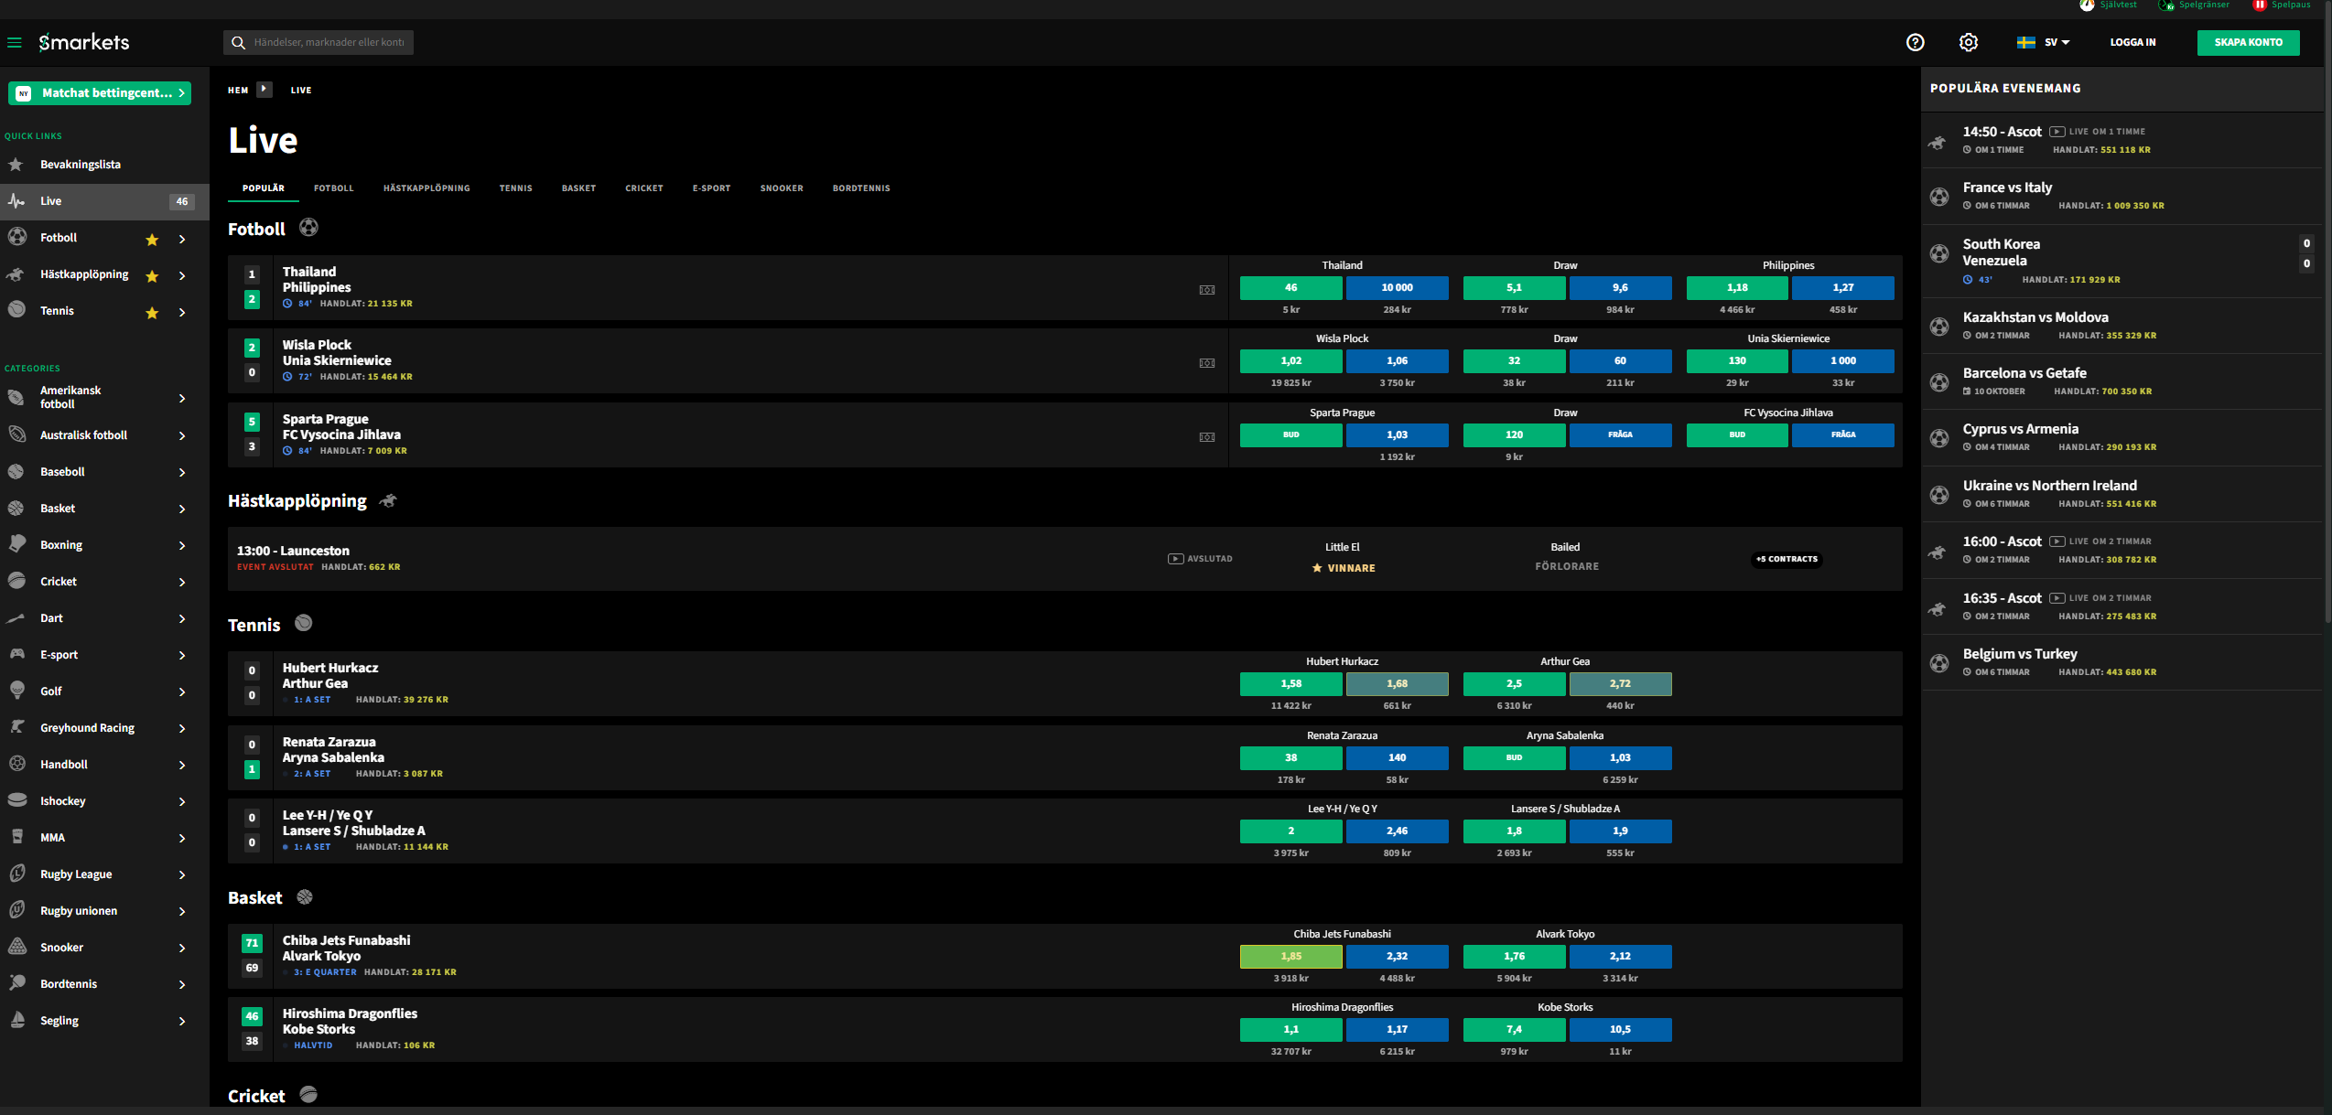
Task: Click the E-sport gamepad icon in sidebar
Action: click(x=17, y=654)
